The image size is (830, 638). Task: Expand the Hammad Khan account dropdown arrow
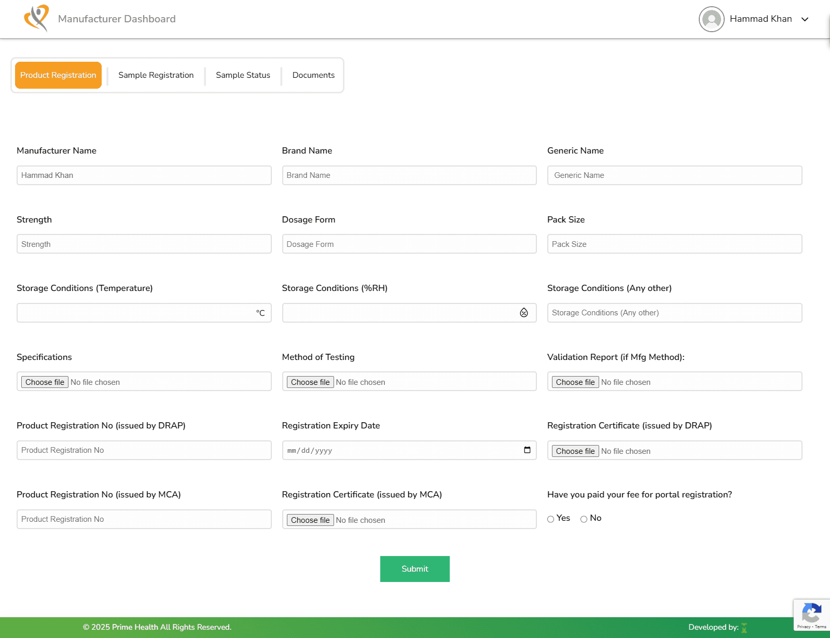[805, 19]
